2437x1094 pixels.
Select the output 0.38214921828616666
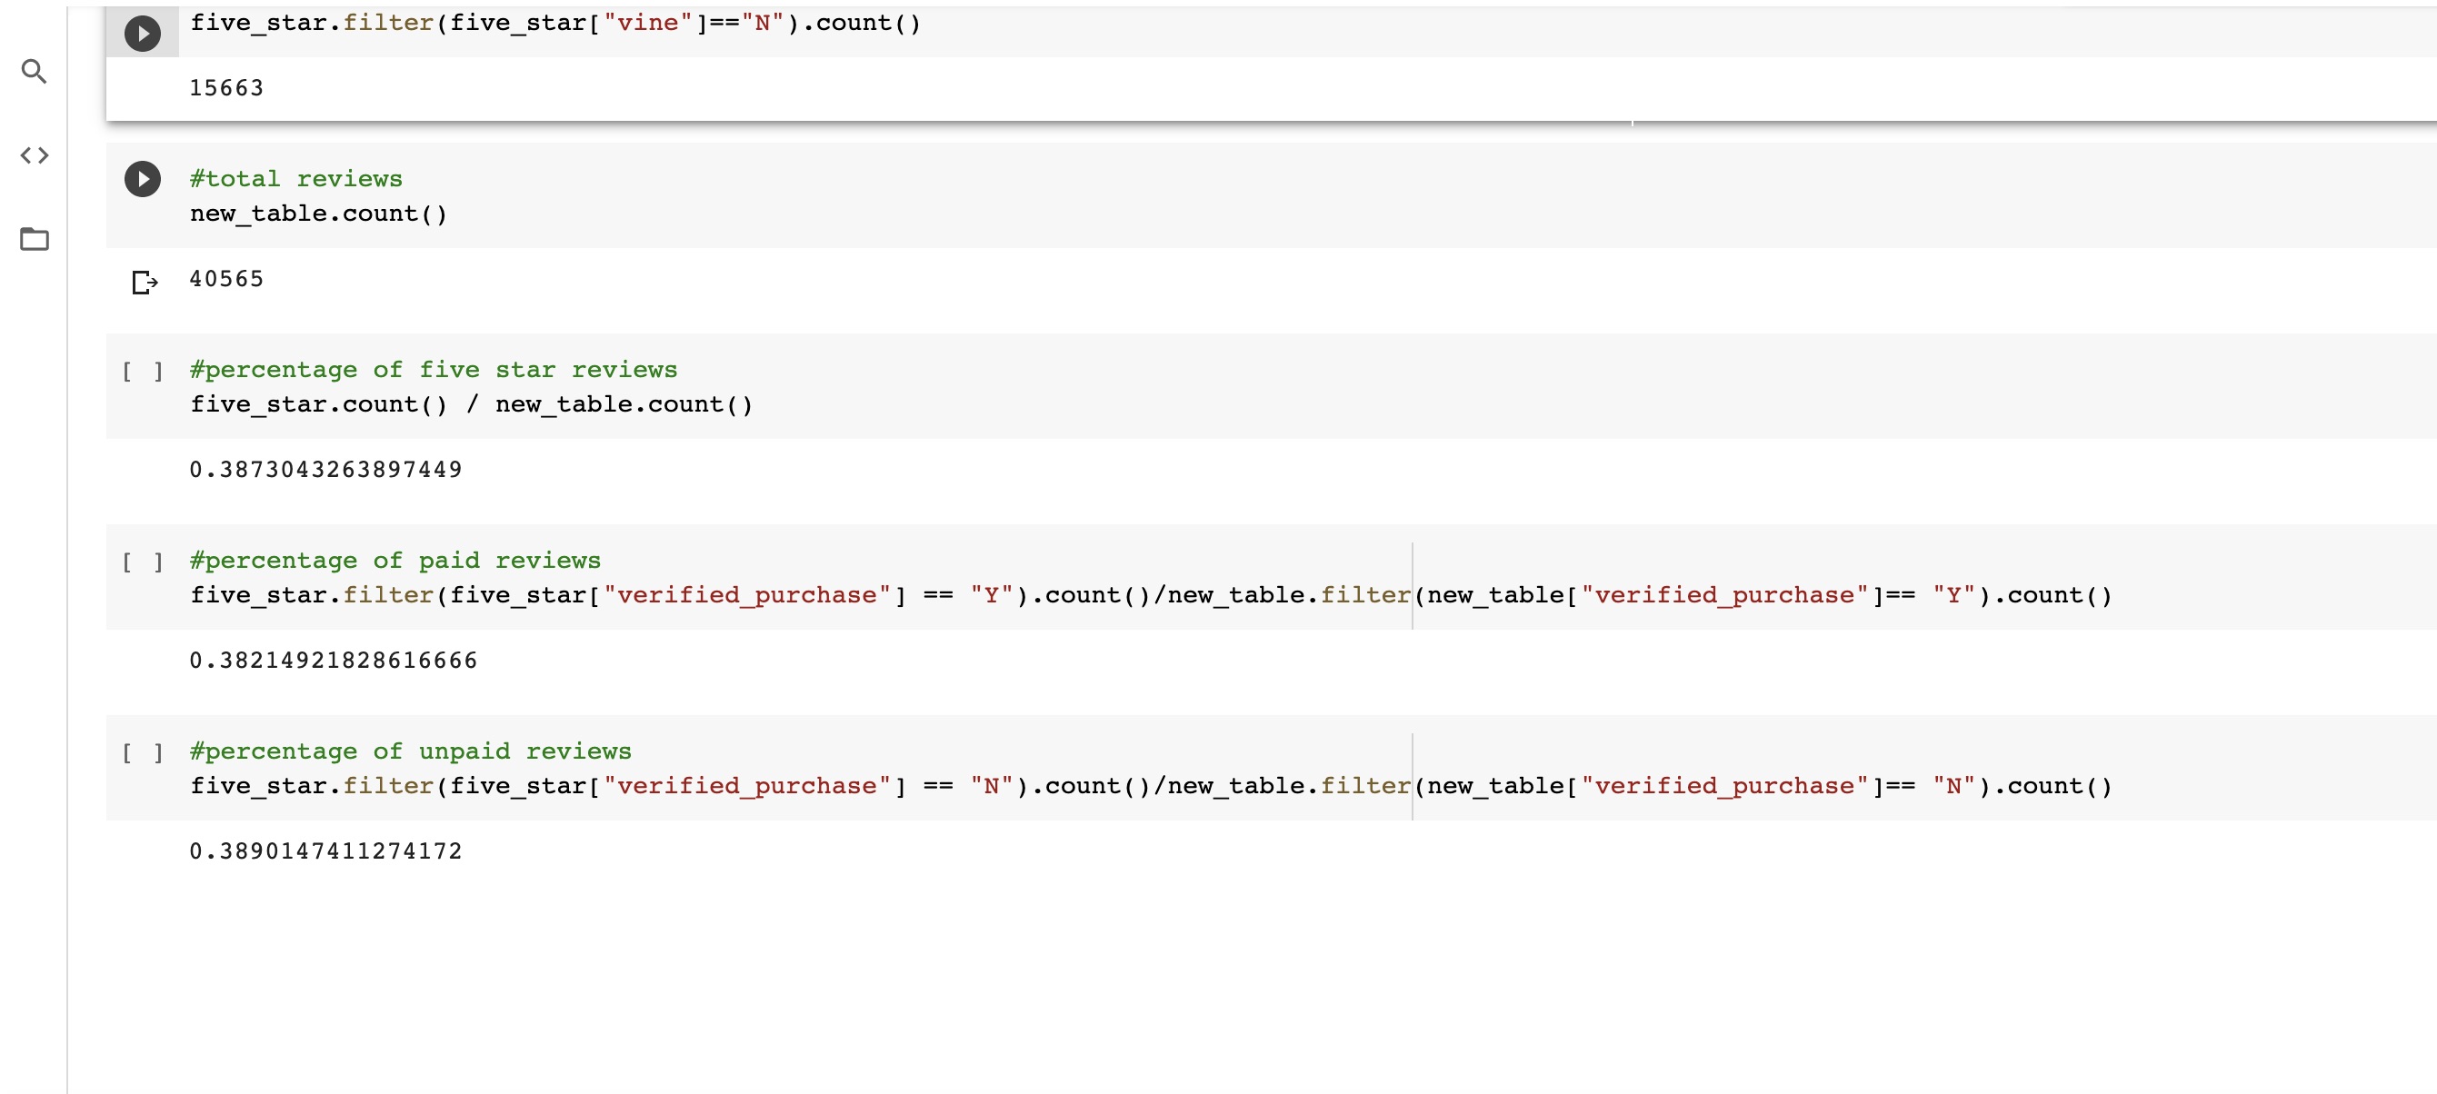333,661
